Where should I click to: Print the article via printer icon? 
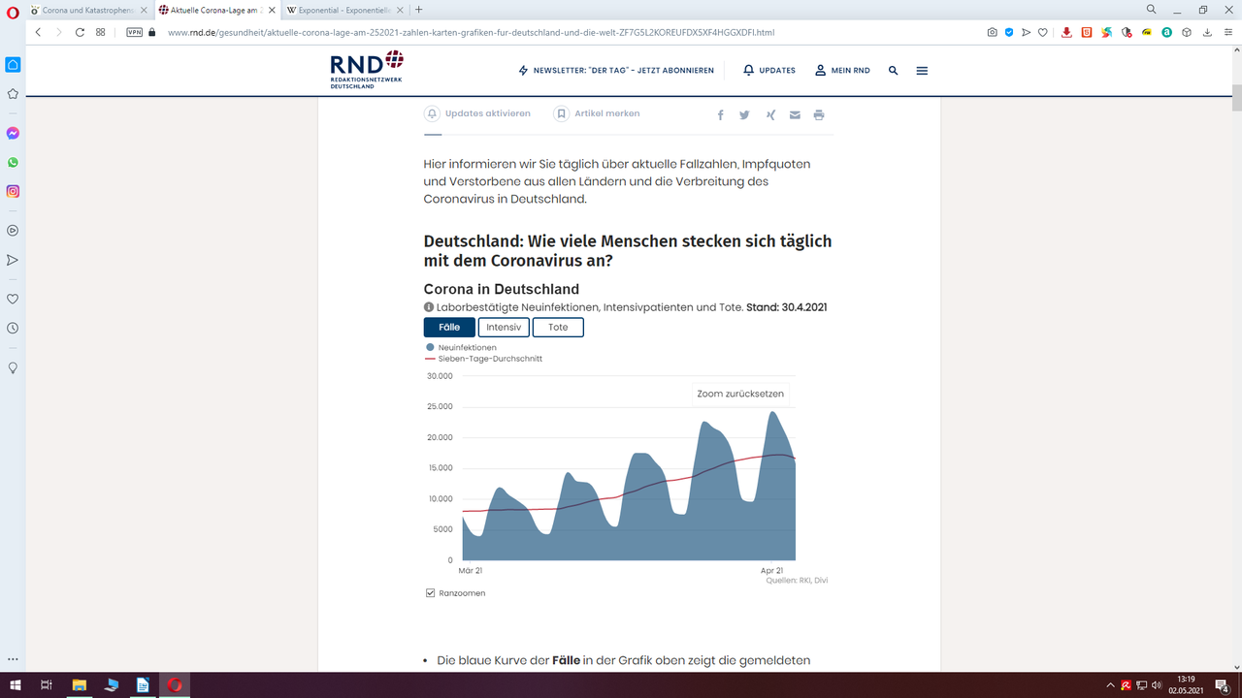pyautogui.click(x=819, y=114)
